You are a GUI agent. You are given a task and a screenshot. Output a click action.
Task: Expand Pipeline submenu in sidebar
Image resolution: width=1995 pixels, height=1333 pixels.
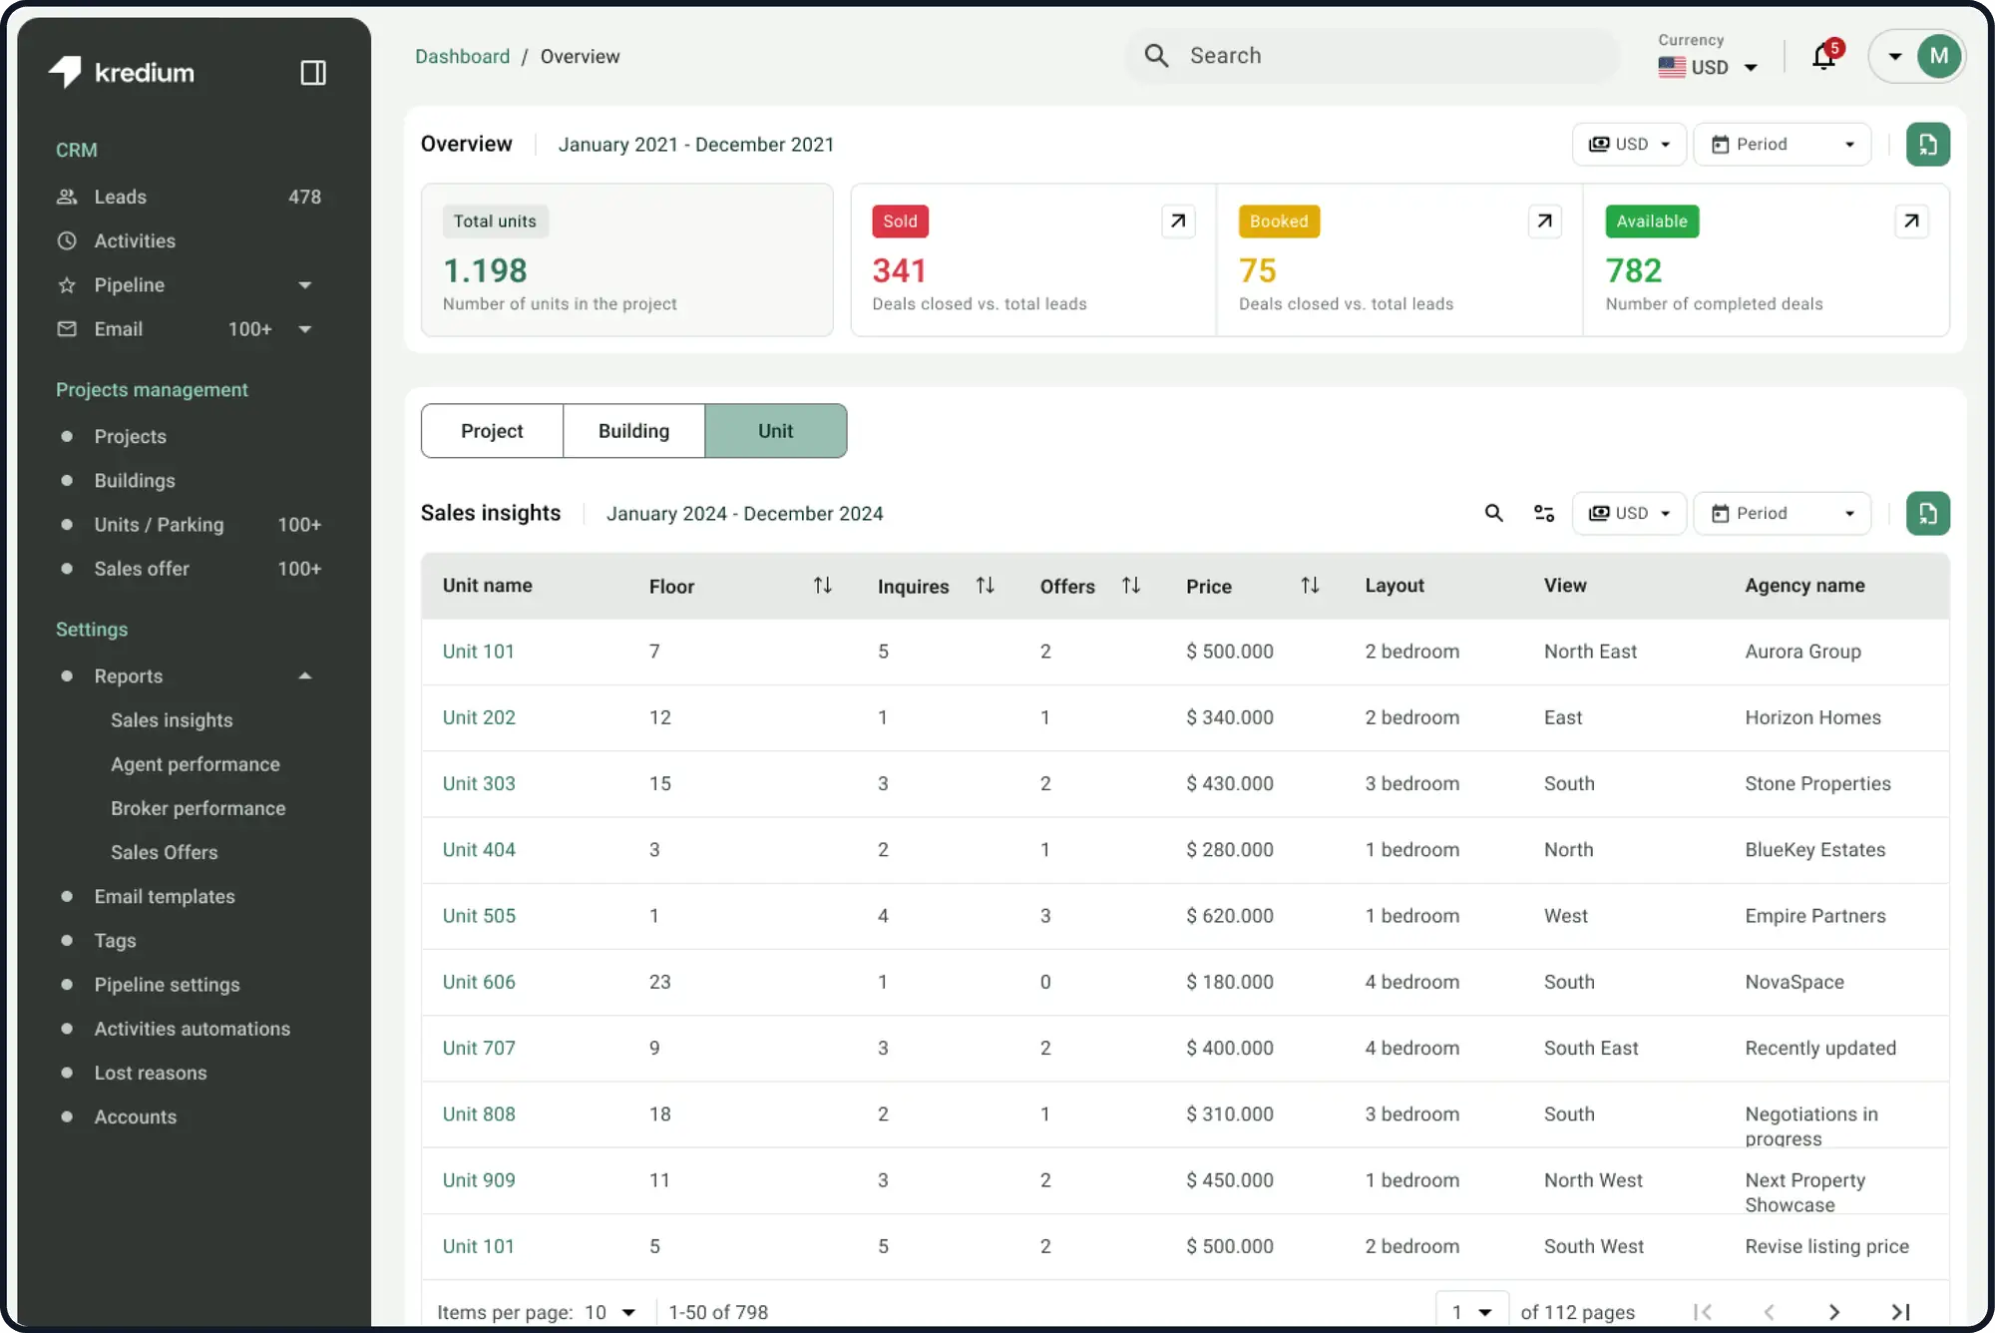[x=305, y=285]
